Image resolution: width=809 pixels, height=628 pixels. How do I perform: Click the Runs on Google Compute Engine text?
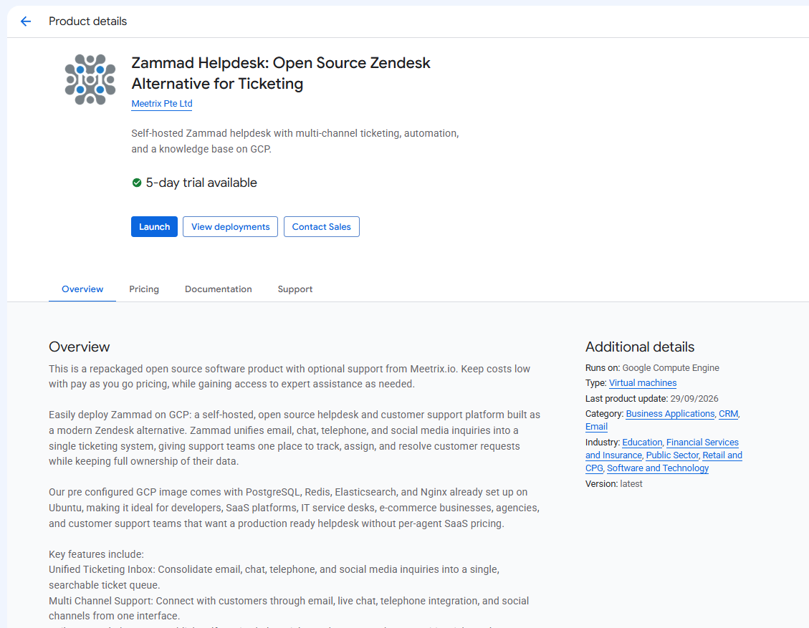coord(652,367)
